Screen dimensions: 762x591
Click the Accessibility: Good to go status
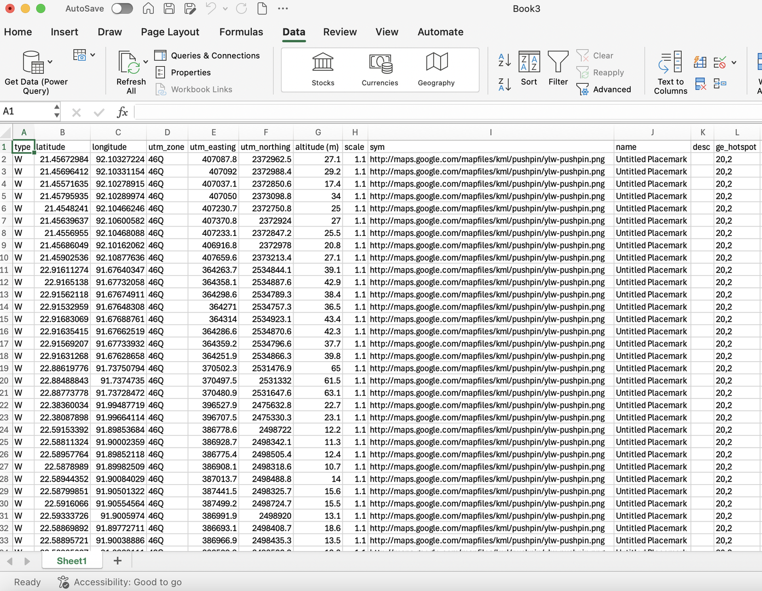click(x=120, y=582)
